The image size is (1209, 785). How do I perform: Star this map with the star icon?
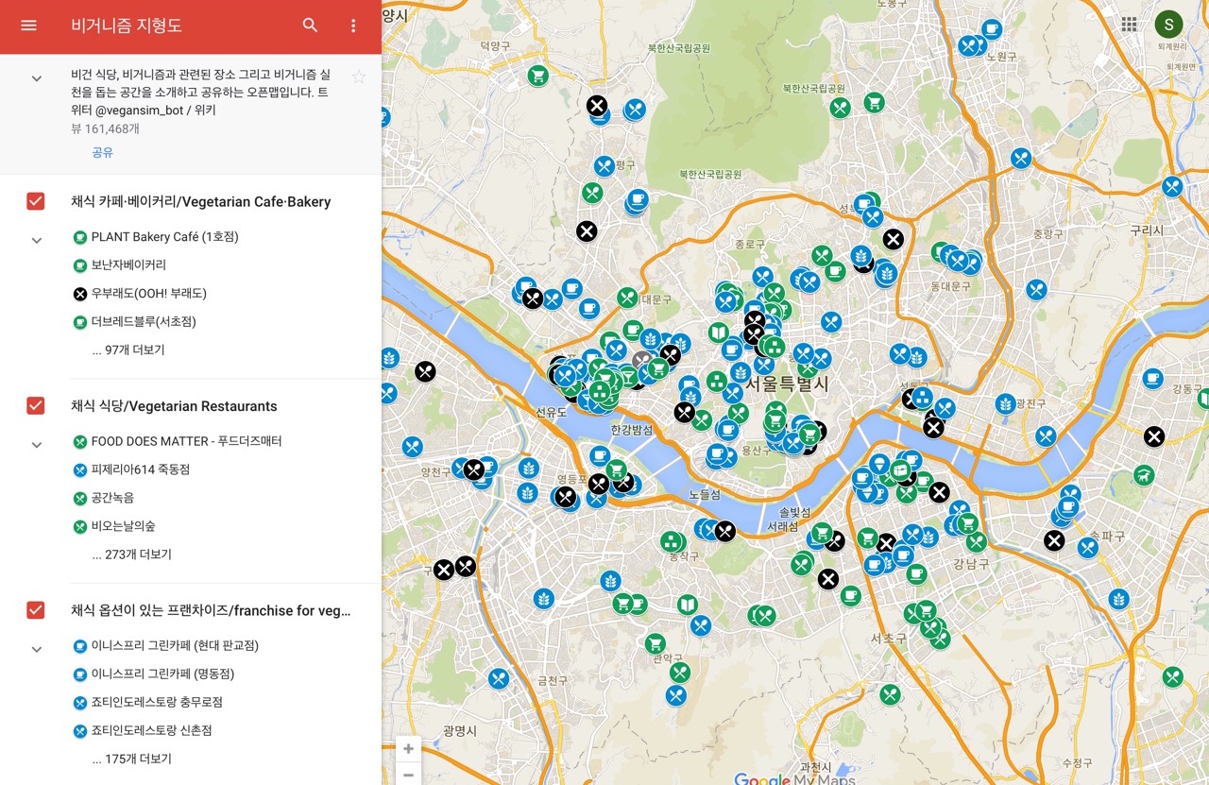(359, 77)
